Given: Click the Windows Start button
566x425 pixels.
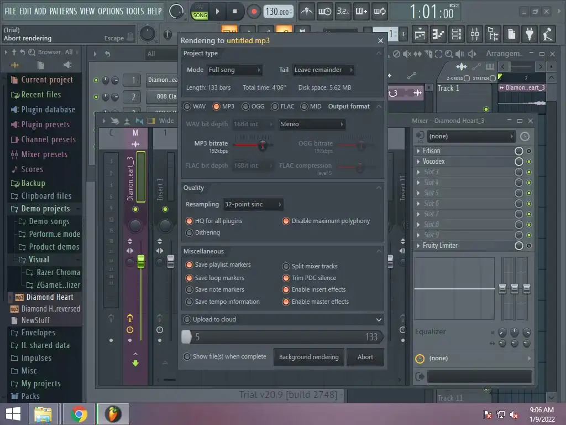Looking at the screenshot, I should pos(13,414).
